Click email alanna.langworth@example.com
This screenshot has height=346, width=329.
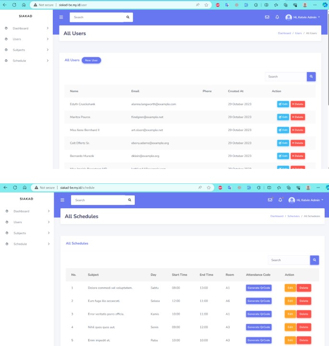(x=153, y=104)
